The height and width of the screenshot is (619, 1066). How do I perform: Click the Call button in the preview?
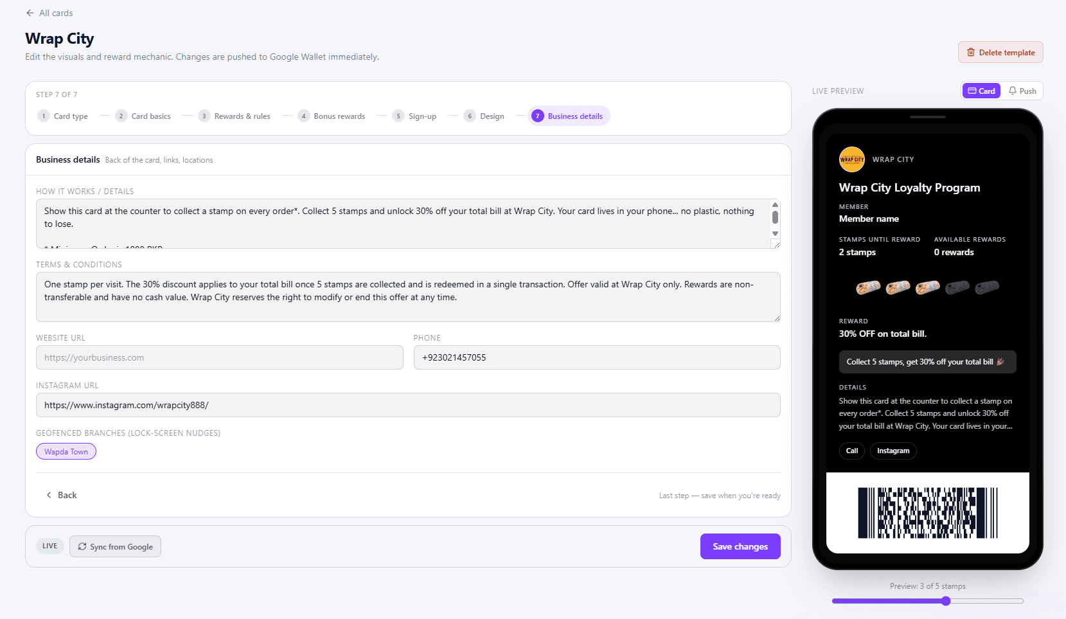852,451
